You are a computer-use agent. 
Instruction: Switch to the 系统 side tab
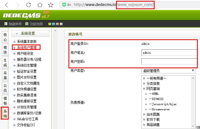(x=5, y=113)
